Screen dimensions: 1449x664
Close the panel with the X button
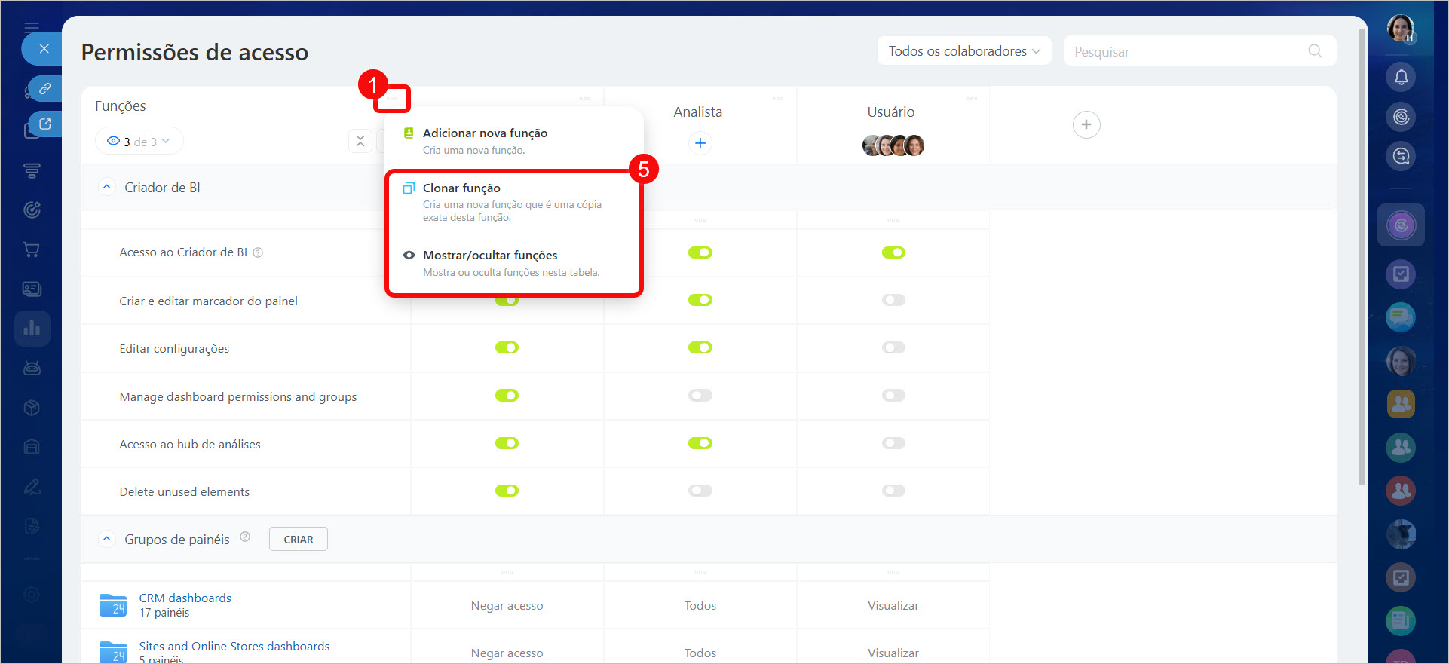point(44,49)
